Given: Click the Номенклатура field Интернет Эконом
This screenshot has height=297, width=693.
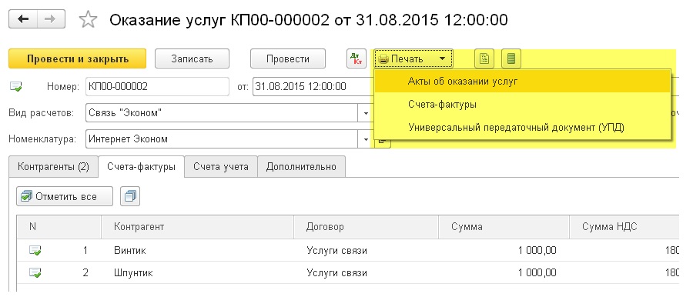Looking at the screenshot, I should [x=223, y=140].
